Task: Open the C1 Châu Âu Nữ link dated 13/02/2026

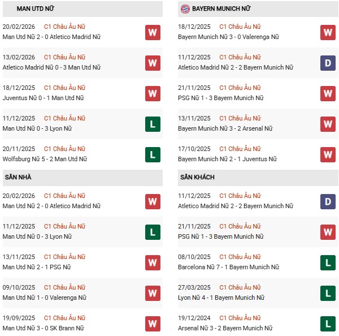Action: pyautogui.click(x=64, y=57)
